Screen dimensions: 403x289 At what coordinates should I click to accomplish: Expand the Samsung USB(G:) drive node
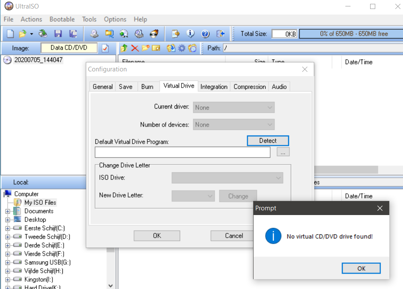(7, 262)
